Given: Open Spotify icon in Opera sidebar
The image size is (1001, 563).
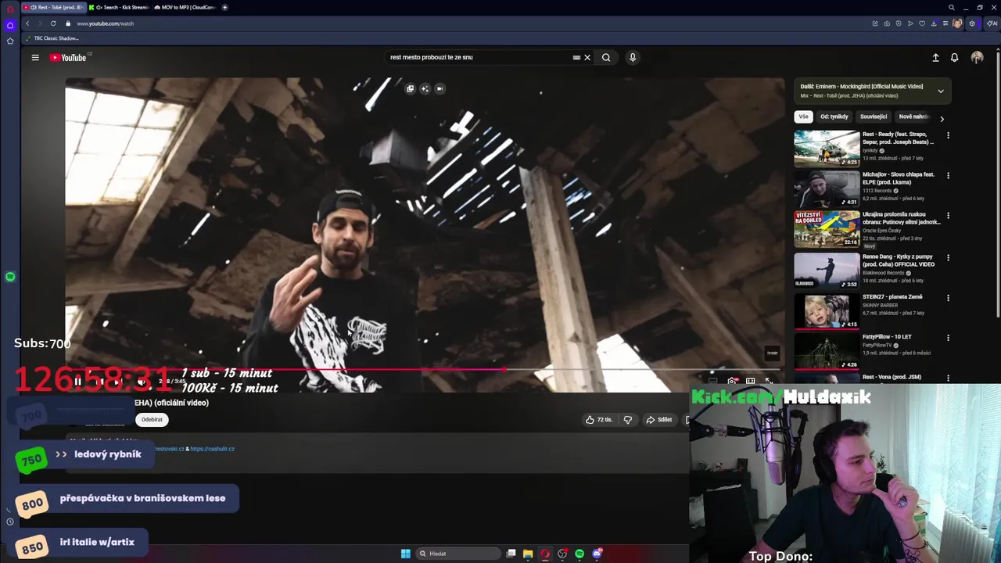Looking at the screenshot, I should pos(10,277).
